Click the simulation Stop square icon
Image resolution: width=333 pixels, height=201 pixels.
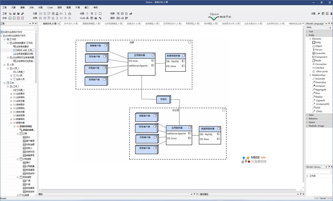tap(100, 14)
